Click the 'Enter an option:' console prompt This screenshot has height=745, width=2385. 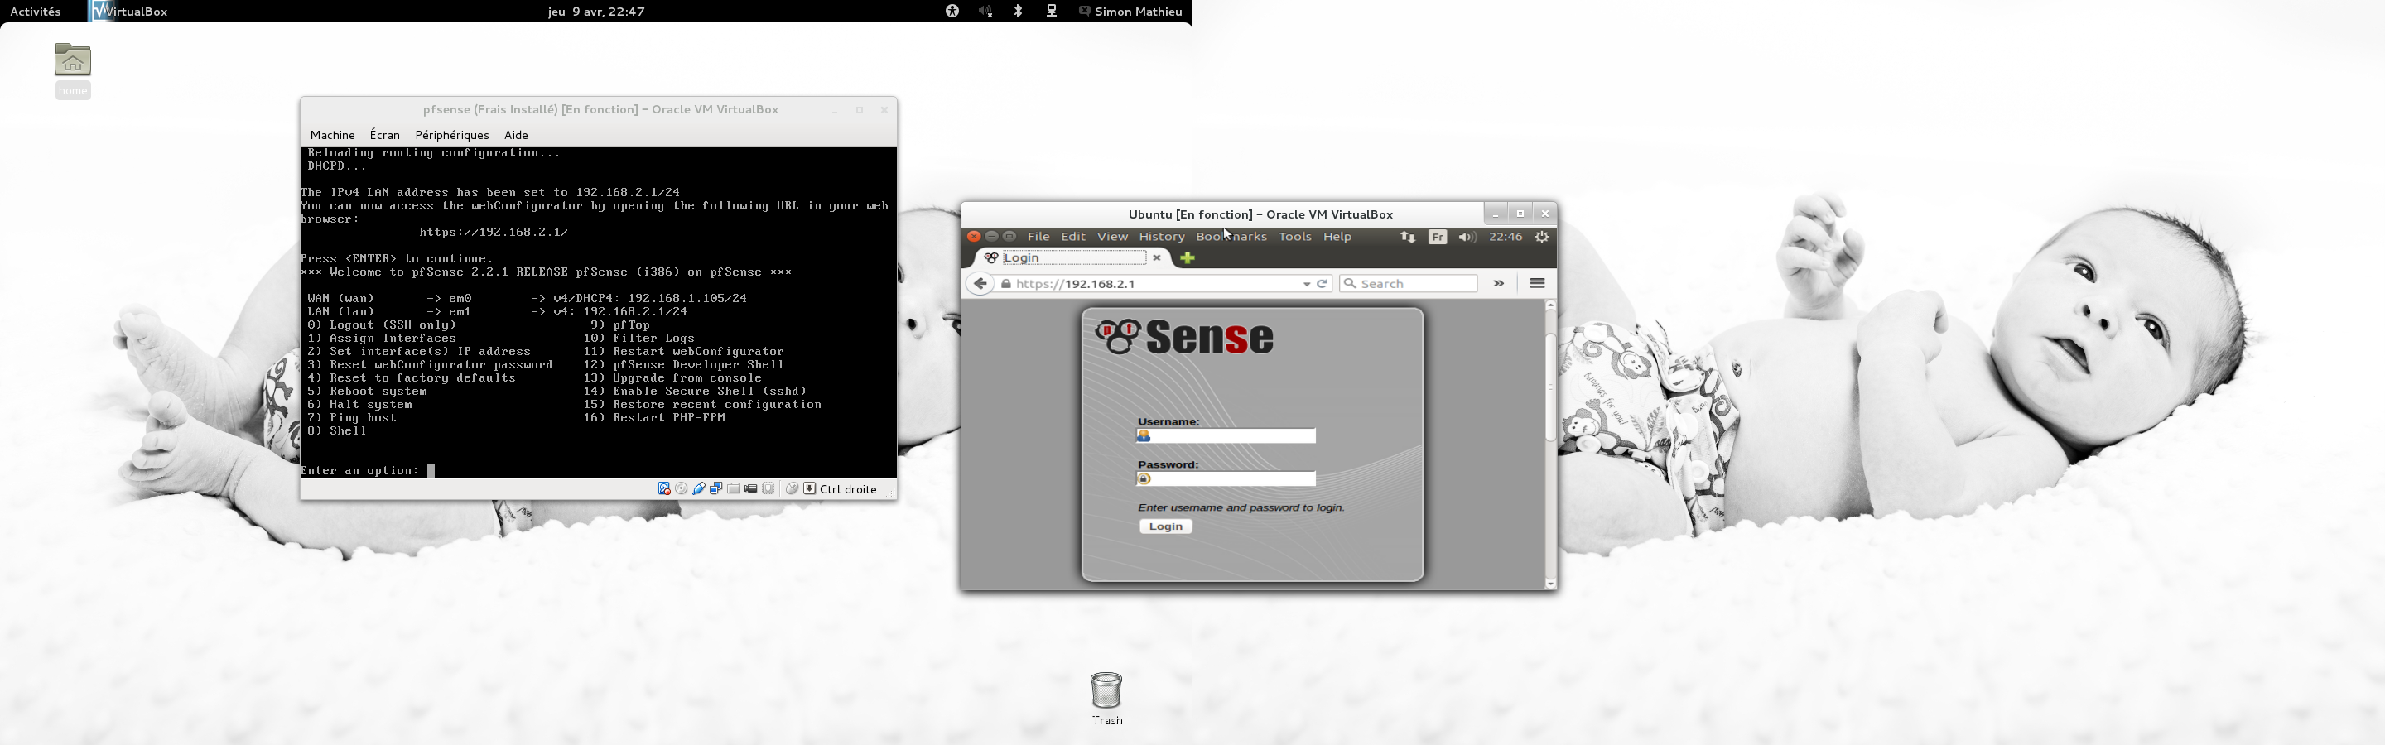point(359,471)
